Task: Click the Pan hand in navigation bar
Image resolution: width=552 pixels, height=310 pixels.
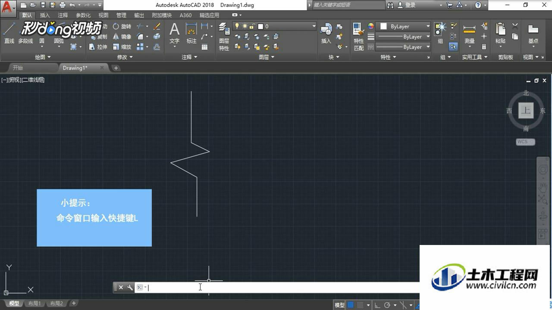Action: (x=543, y=188)
